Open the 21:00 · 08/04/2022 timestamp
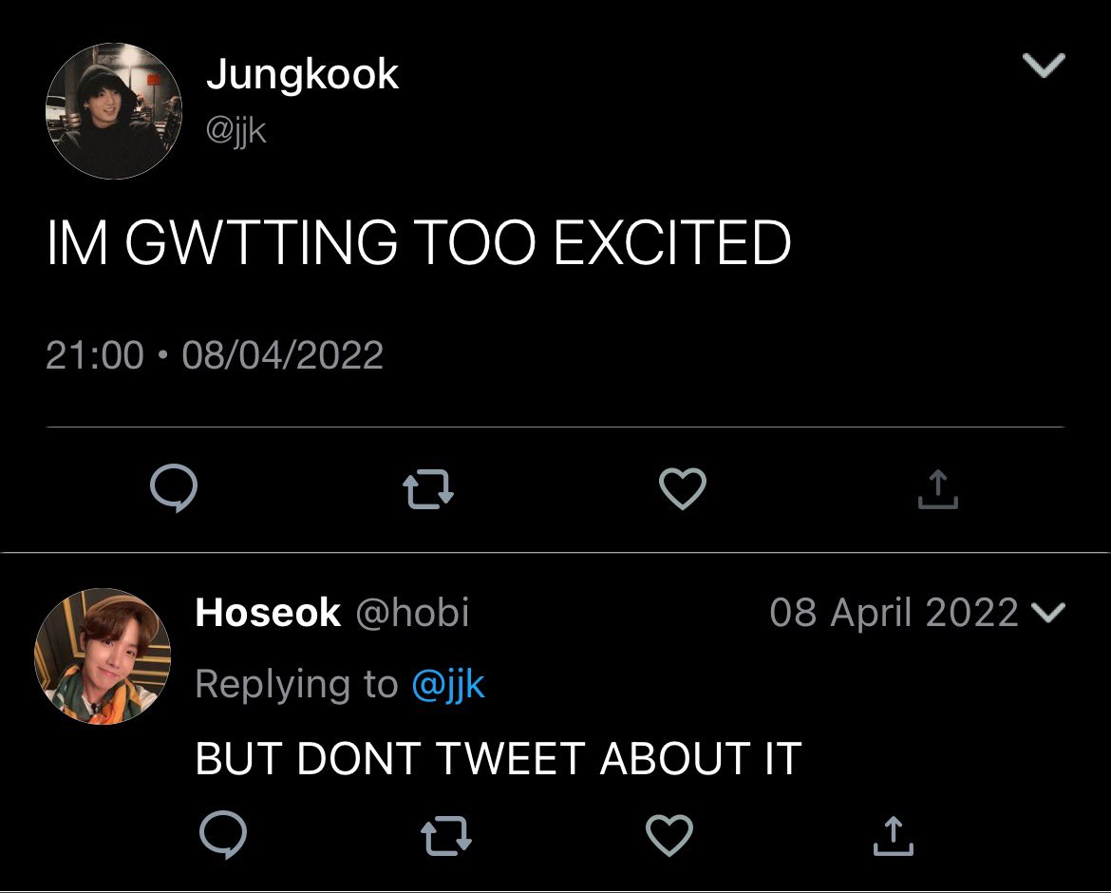The image size is (1111, 893). 215,355
